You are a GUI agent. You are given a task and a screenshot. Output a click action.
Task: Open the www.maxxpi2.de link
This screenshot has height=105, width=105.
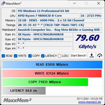tap(90, 102)
